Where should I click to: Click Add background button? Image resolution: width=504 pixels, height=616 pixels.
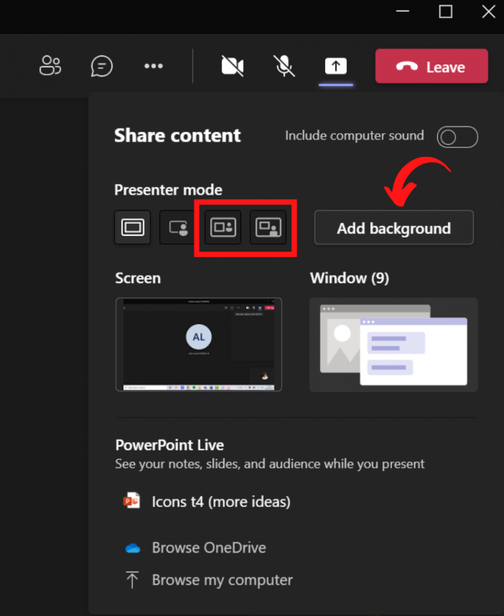coord(394,227)
